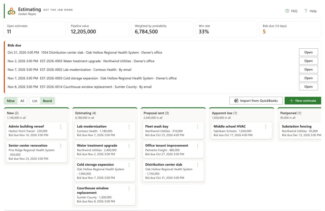Screen dimensions: 325x211
Task: Click the Bids due section heading
Action: 14,45
